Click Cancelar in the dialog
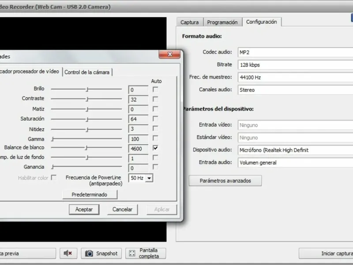 (x=123, y=209)
